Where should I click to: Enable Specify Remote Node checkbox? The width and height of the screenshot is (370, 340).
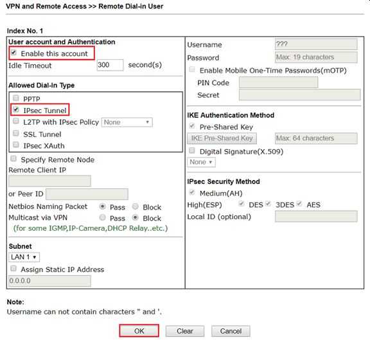pyautogui.click(x=13, y=159)
